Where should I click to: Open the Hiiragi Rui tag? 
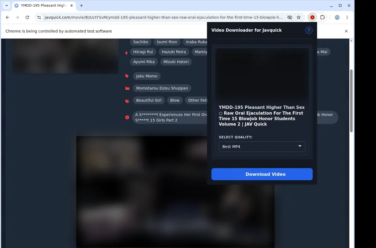(x=143, y=52)
